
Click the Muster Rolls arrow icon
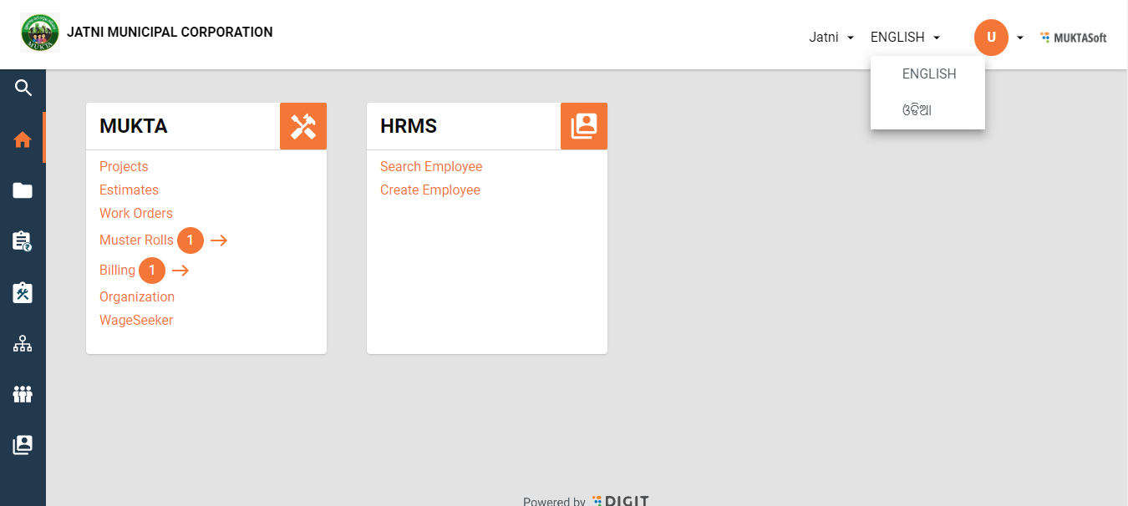(x=219, y=240)
